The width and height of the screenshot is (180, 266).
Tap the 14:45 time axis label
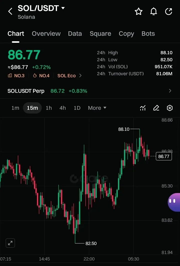[x=44, y=259]
